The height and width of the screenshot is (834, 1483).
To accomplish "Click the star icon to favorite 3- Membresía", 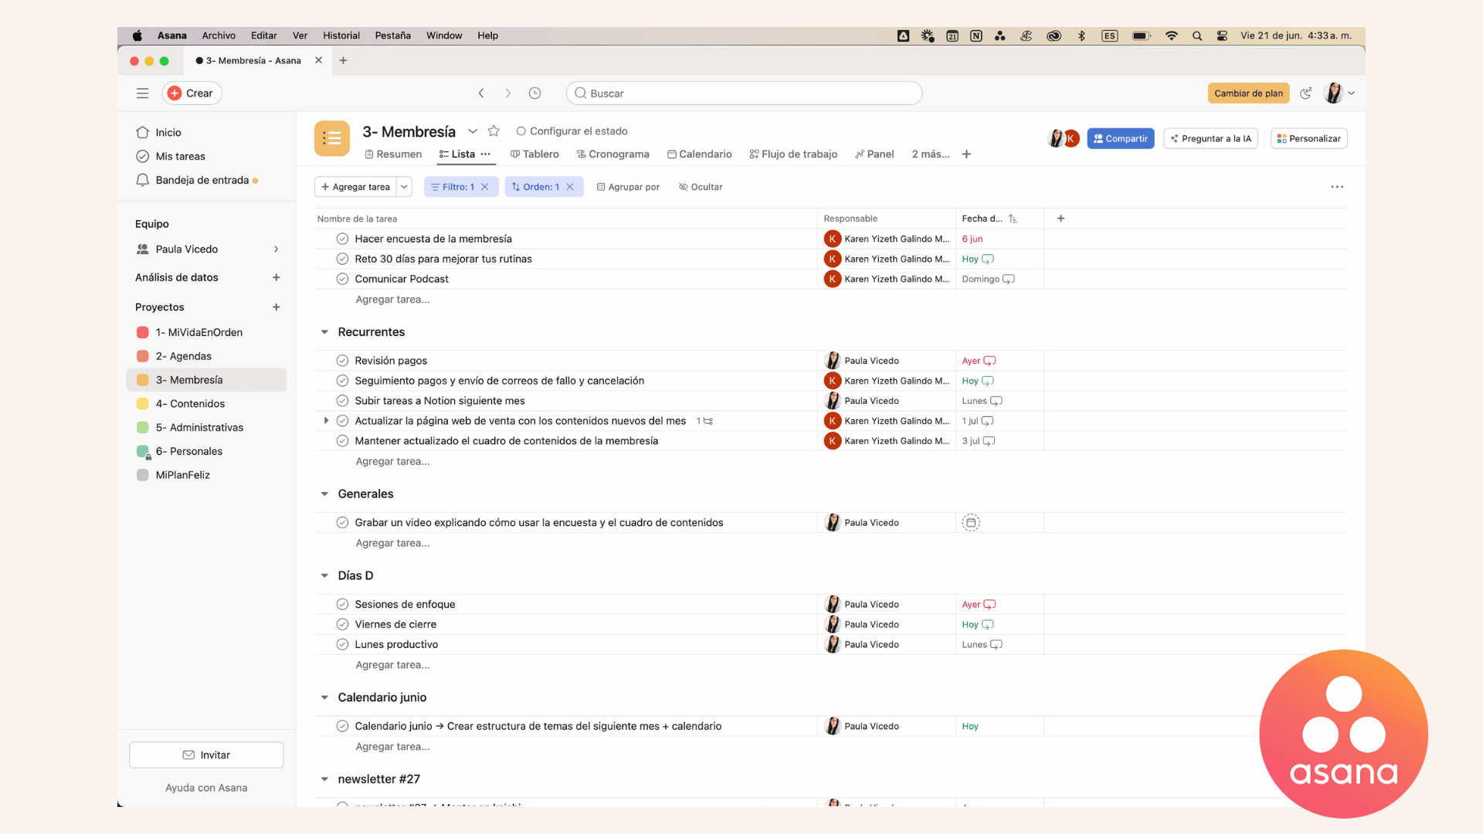I will [494, 131].
